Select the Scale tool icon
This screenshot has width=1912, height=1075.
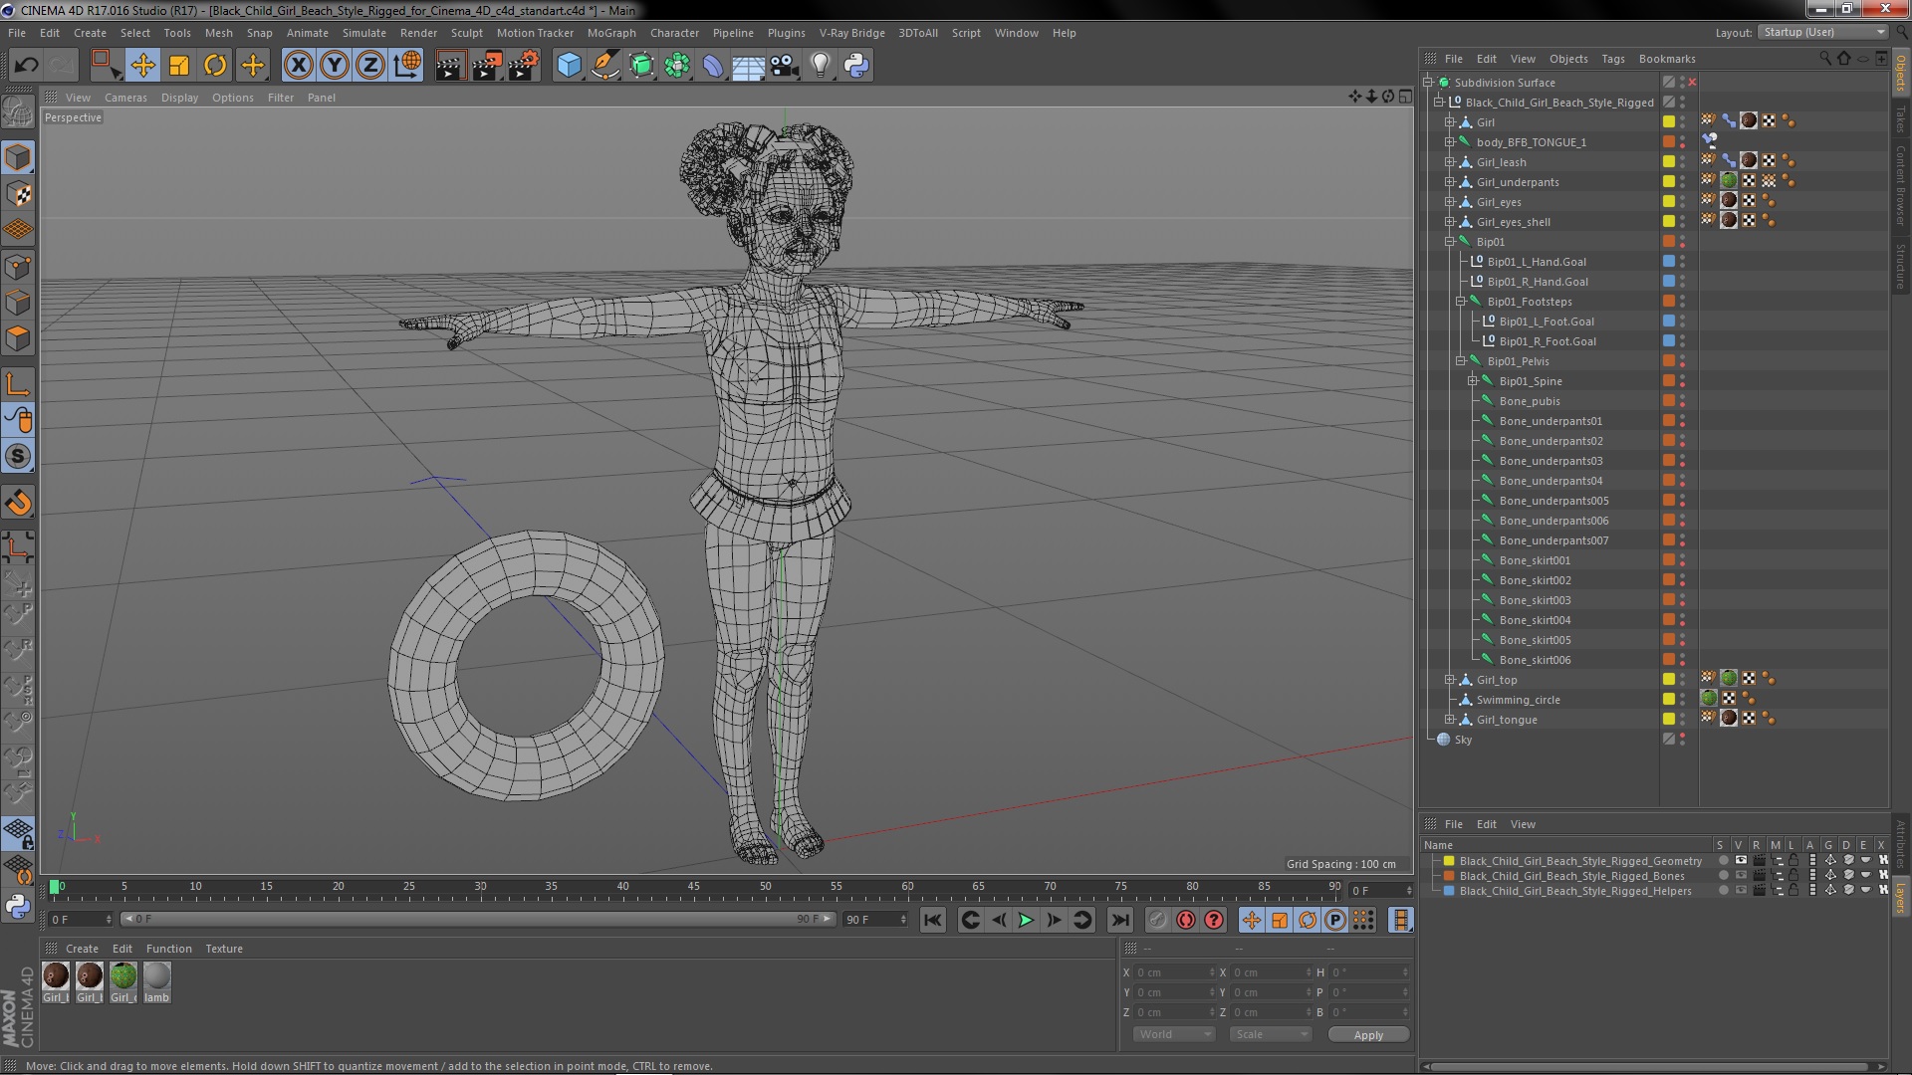tap(179, 66)
